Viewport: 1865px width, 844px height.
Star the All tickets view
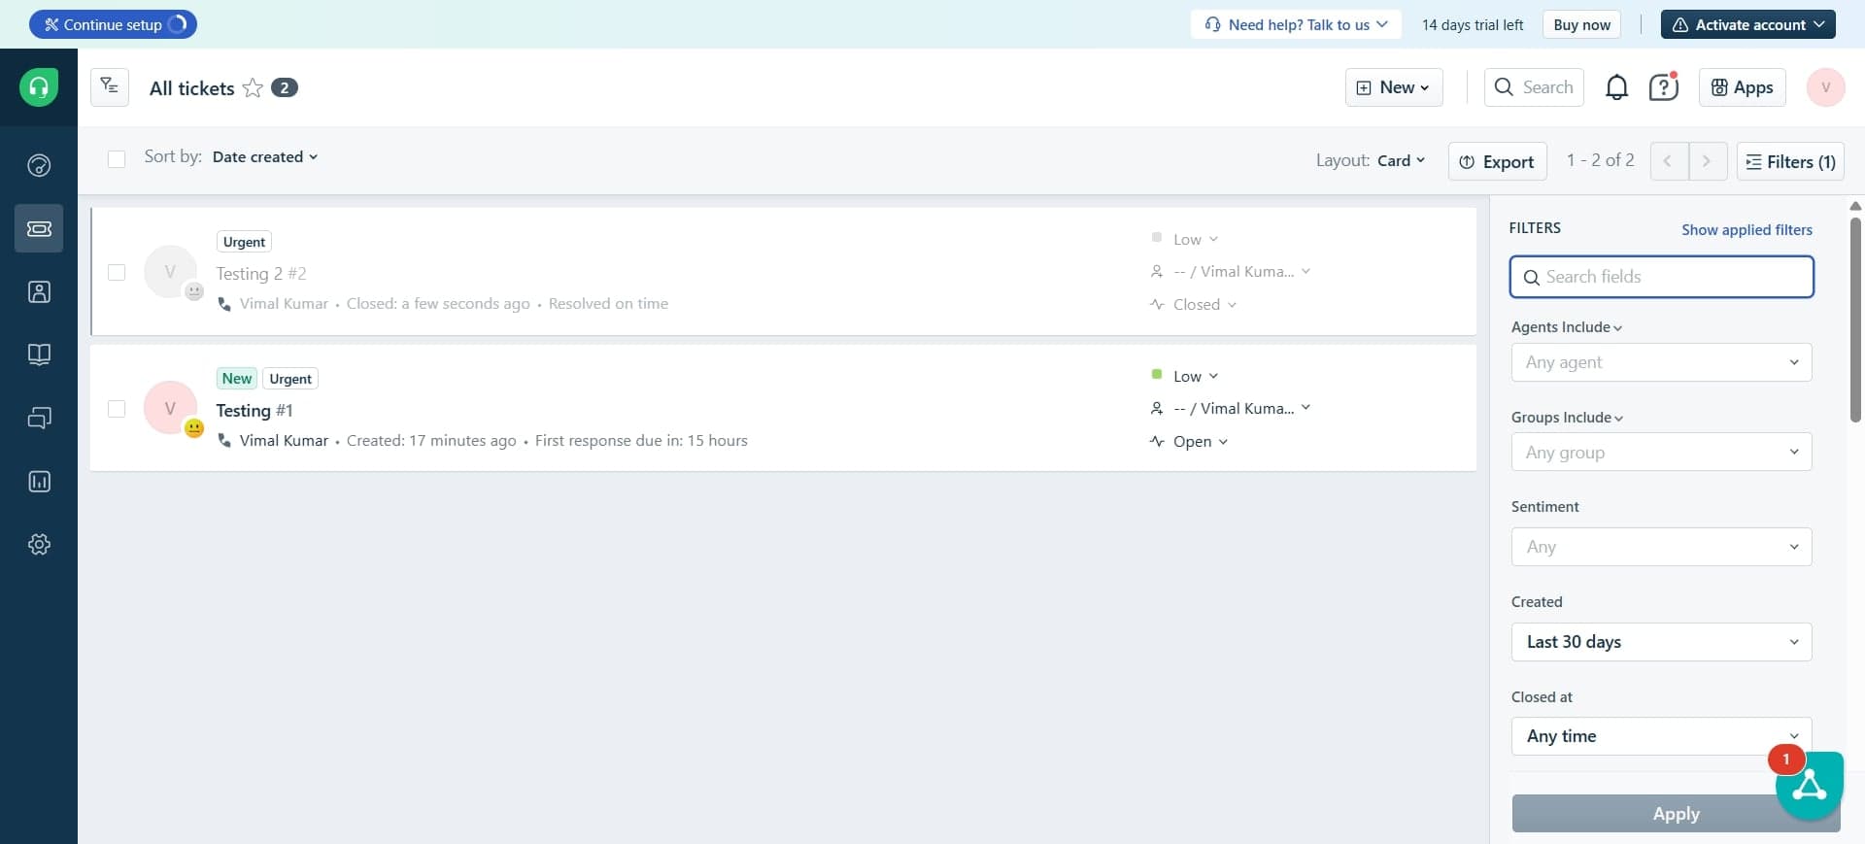point(253,88)
